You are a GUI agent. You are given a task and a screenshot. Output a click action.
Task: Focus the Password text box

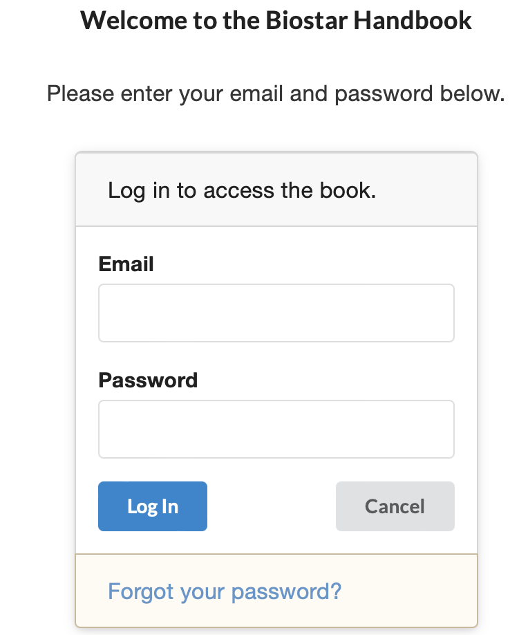pos(276,429)
